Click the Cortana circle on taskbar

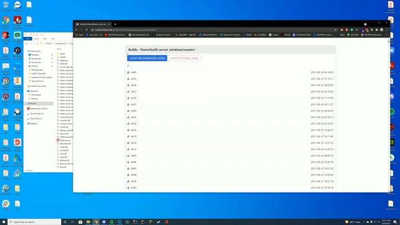(x=65, y=222)
